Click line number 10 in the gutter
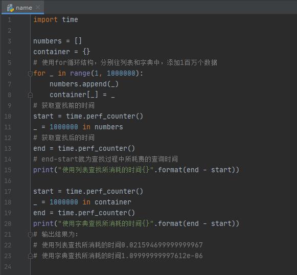297x275 pixels. (8, 117)
